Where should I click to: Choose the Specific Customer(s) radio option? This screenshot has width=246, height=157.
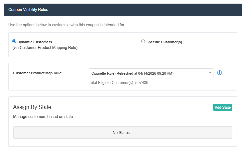pos(143,42)
